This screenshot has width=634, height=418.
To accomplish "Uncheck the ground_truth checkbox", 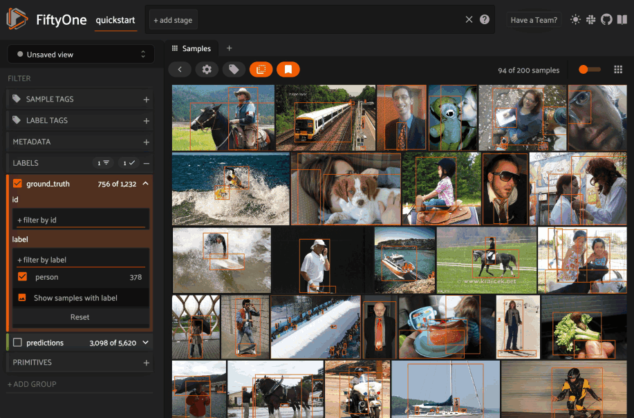I will pyautogui.click(x=18, y=184).
